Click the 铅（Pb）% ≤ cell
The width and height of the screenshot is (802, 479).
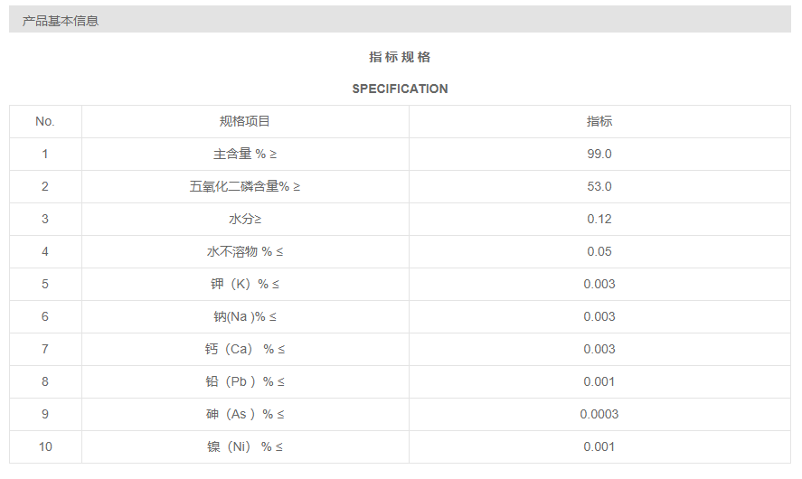pos(245,381)
